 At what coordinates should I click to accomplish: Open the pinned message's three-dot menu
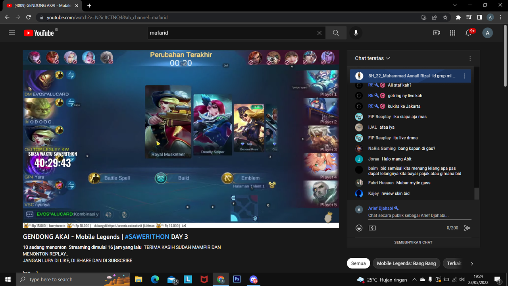click(x=464, y=76)
